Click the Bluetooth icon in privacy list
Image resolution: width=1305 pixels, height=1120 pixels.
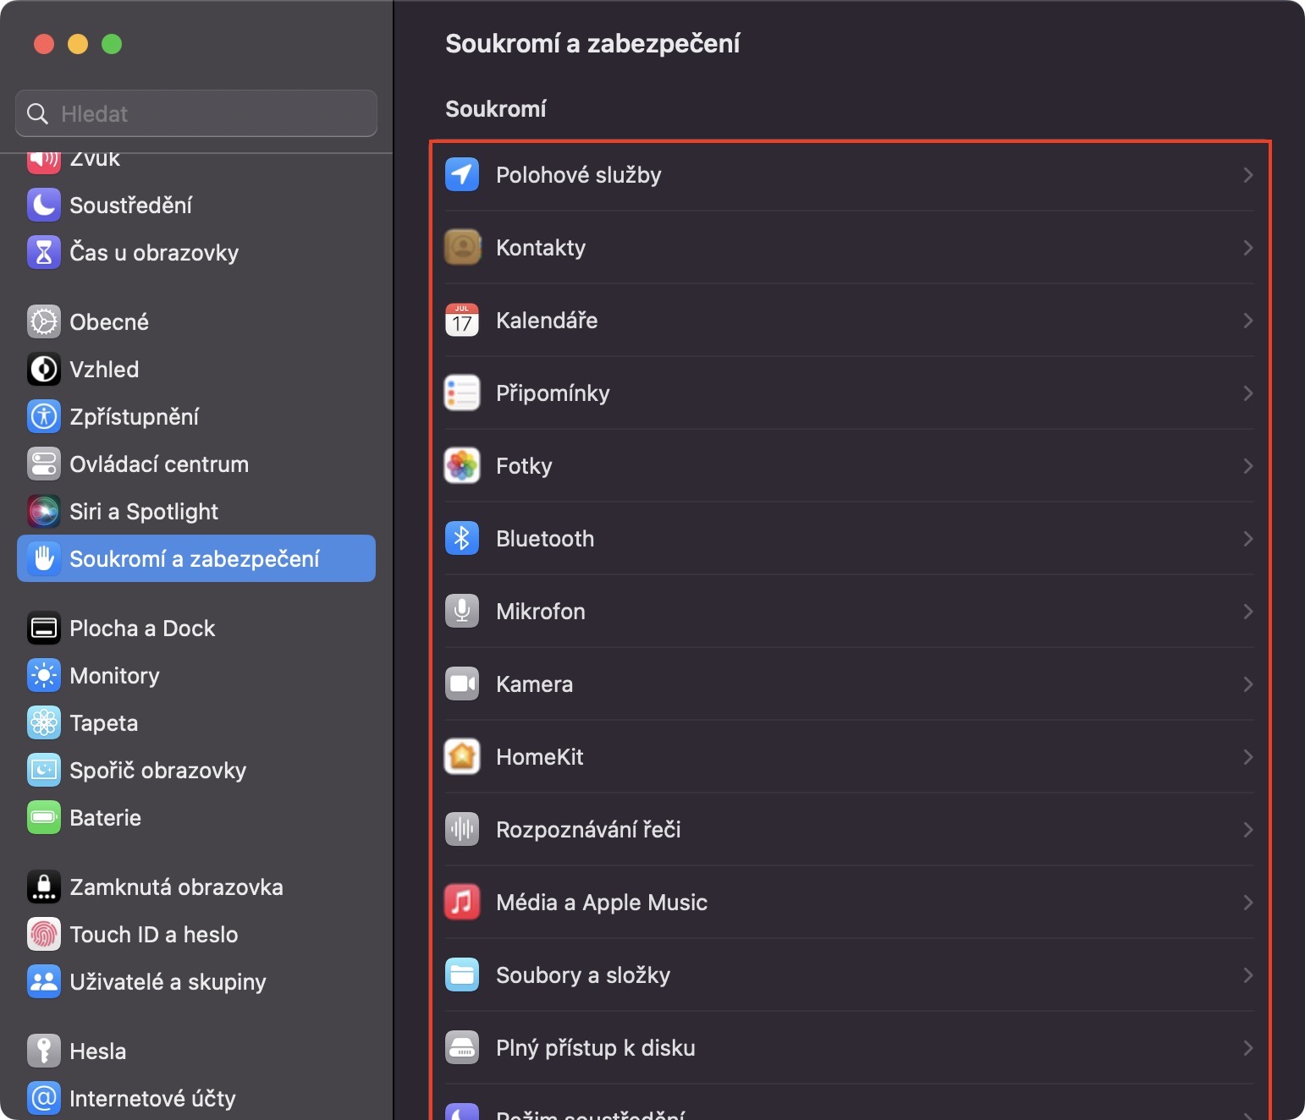(x=462, y=539)
